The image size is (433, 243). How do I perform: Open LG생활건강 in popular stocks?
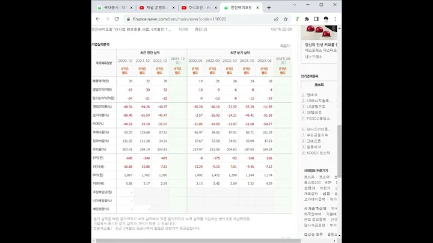pyautogui.click(x=316, y=106)
